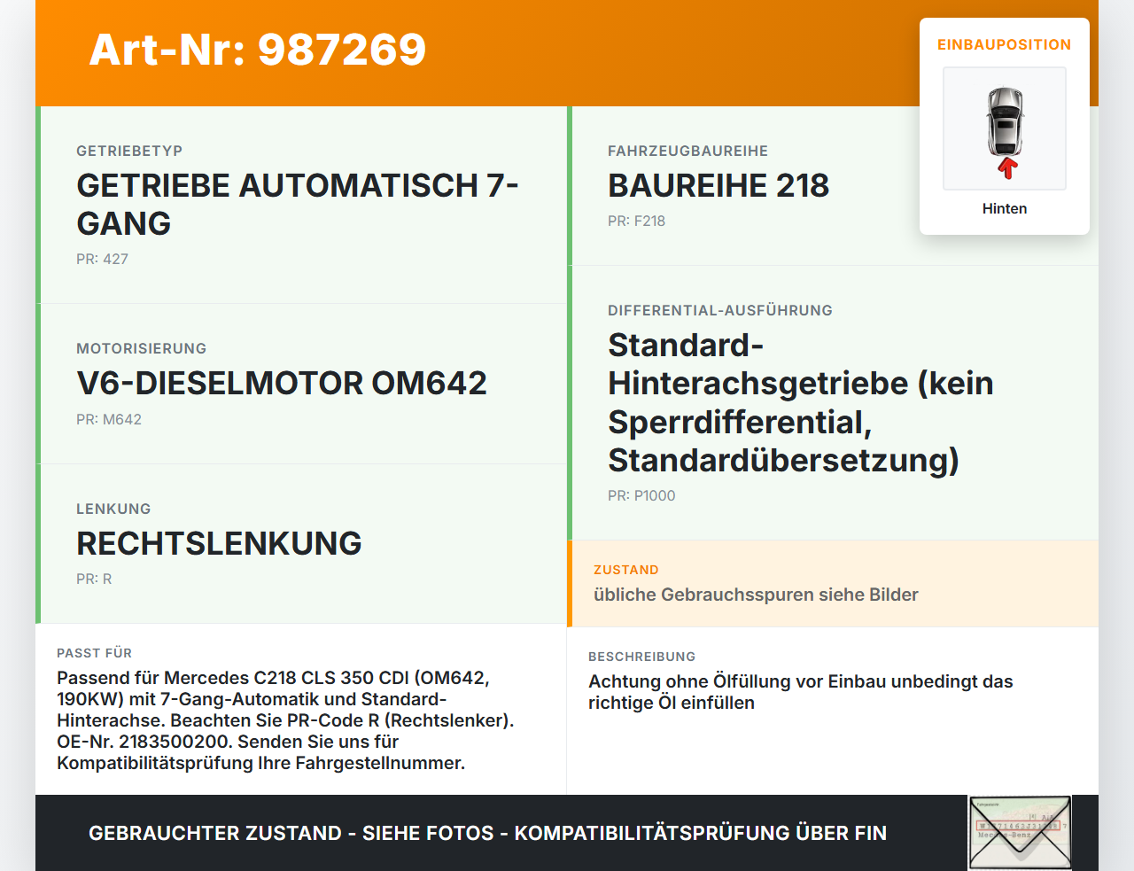
Task: Click the Art-Nr: 987269 heading
Action: tap(258, 50)
